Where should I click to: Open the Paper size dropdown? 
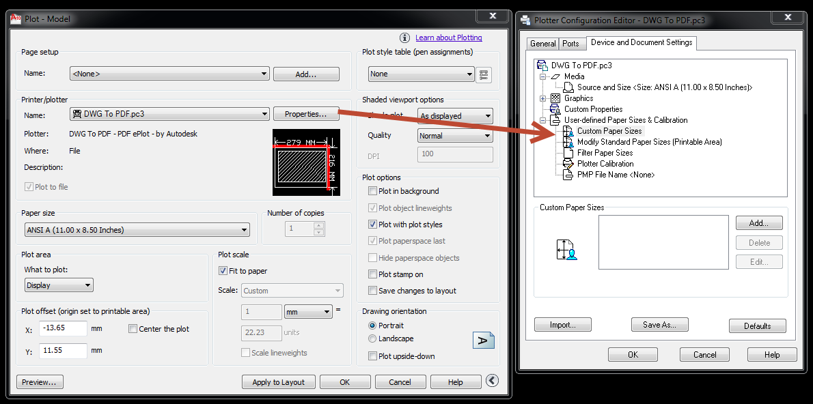(x=137, y=229)
